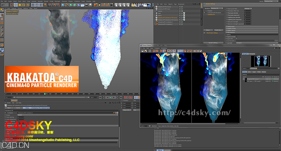
Task: Toggle the Z axis lock icon
Action: 41,5
